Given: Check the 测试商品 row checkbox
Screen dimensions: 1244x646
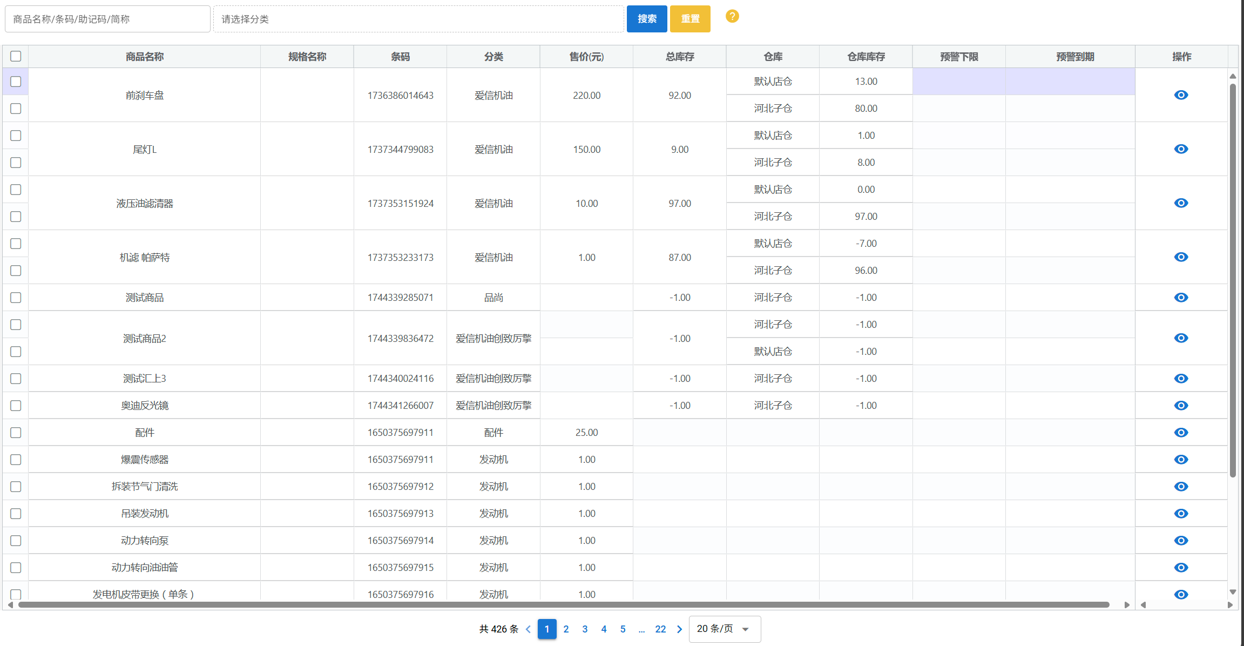Looking at the screenshot, I should pos(16,298).
